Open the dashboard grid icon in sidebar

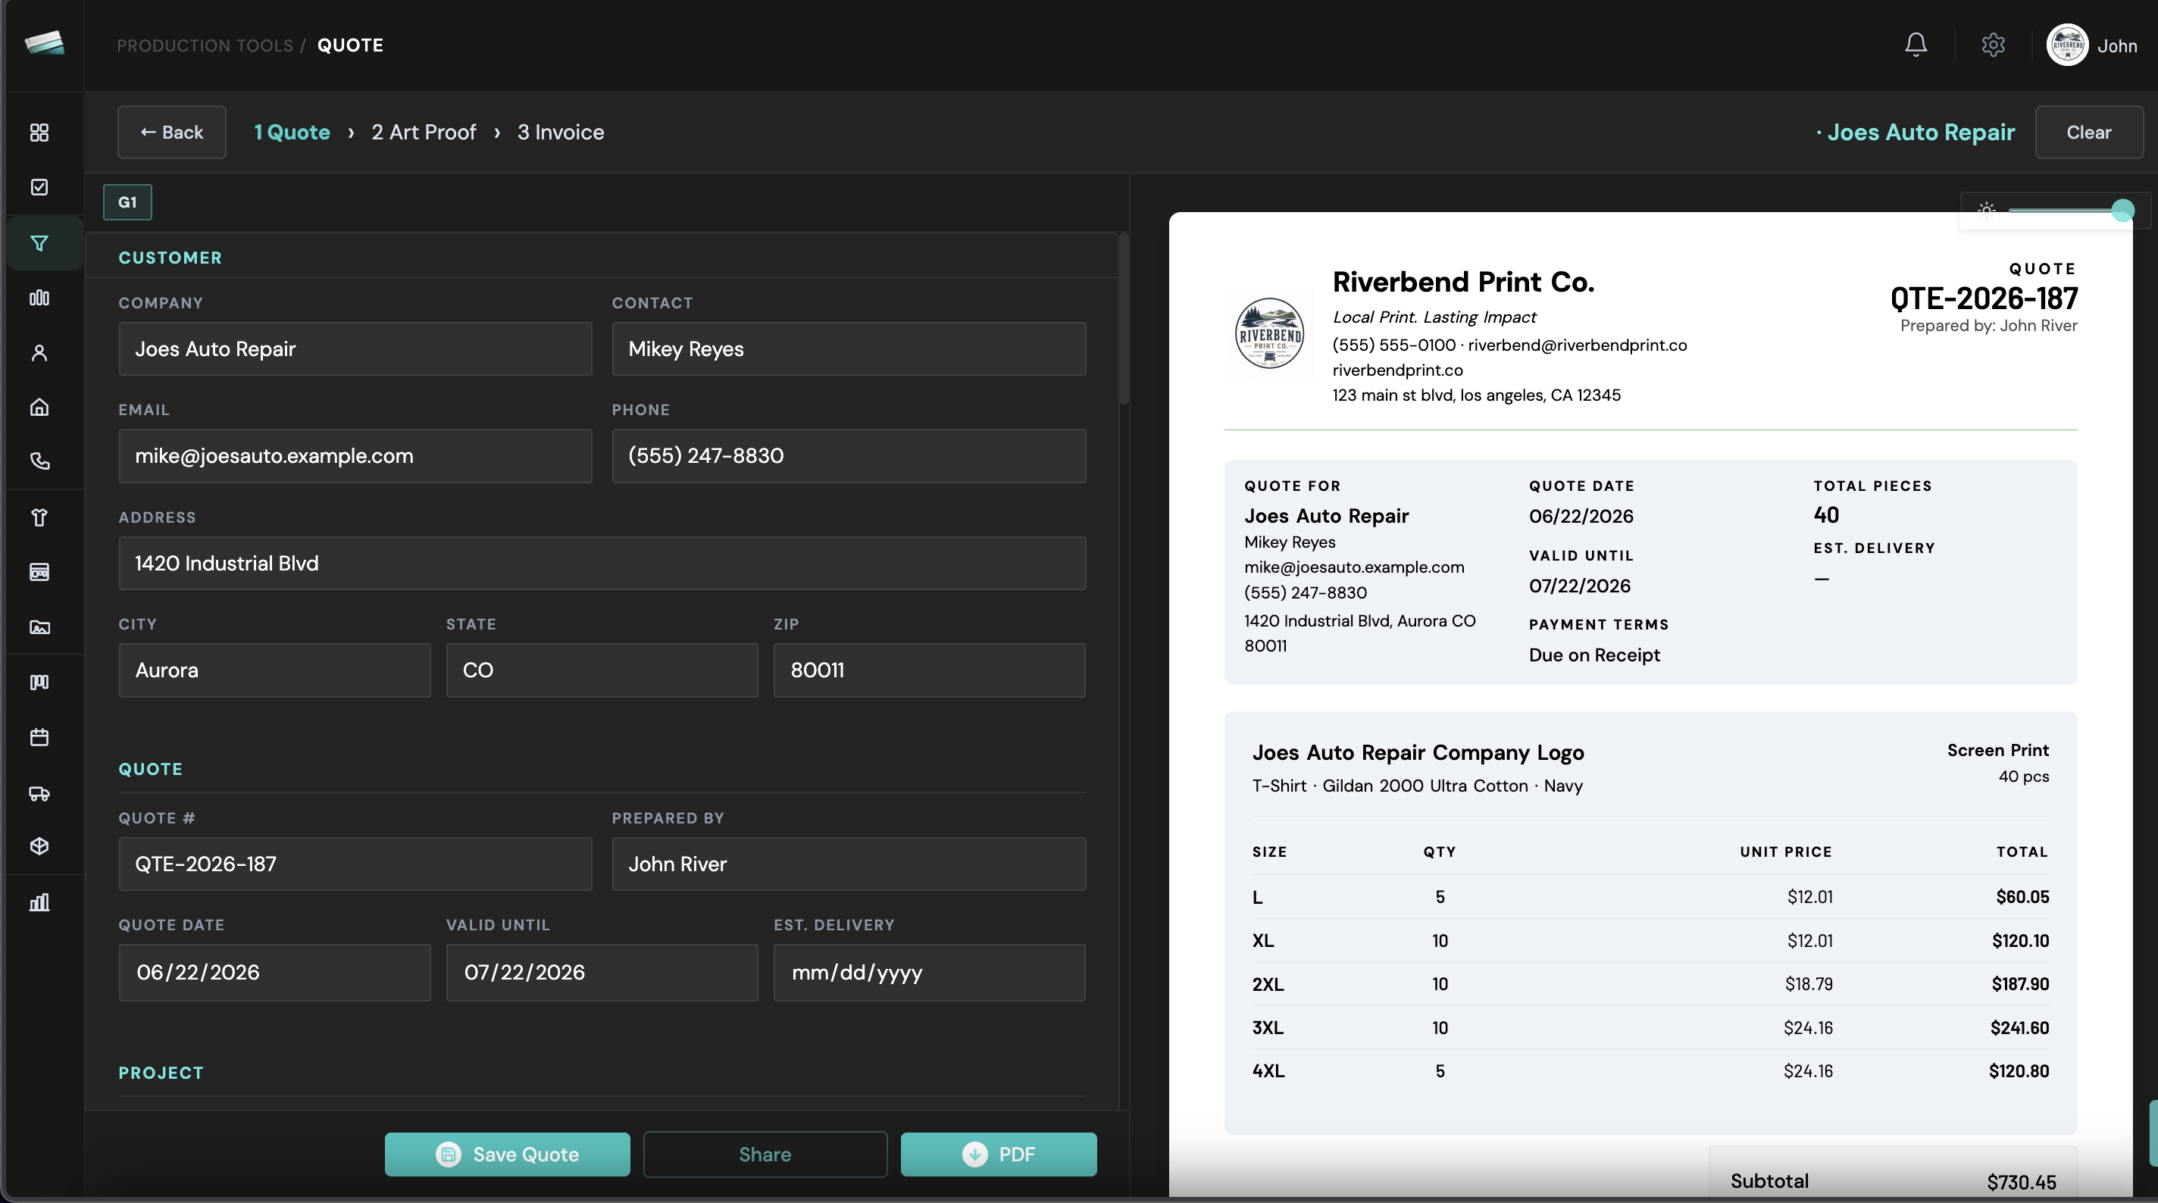(x=39, y=133)
